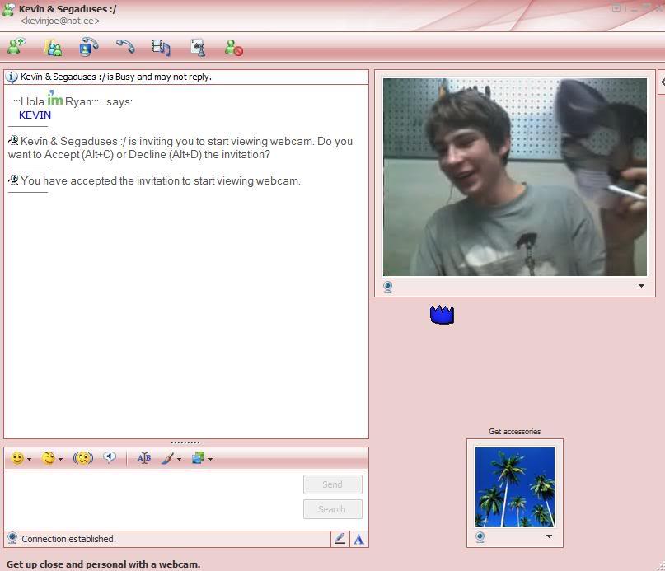Start a voice call with Kevin

(x=124, y=47)
